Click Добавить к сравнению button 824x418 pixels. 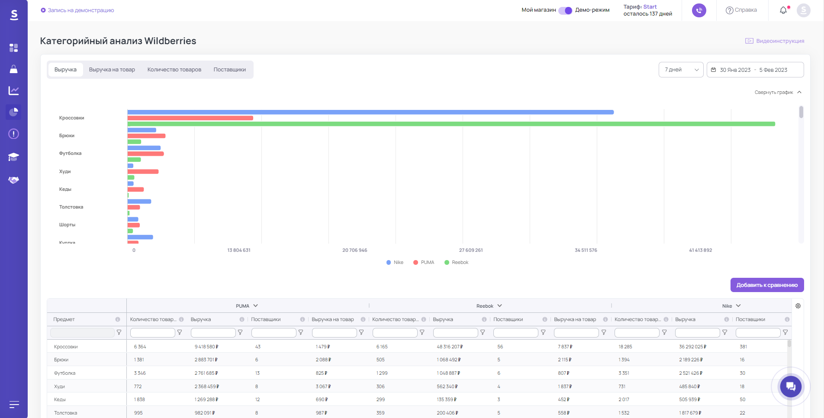[x=767, y=285]
